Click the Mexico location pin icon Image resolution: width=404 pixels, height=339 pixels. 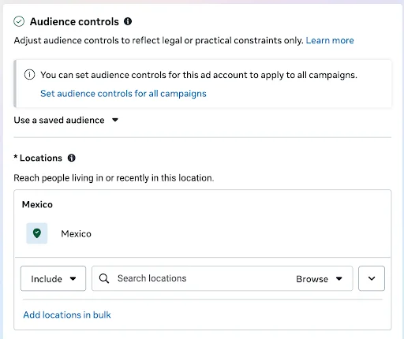point(37,233)
